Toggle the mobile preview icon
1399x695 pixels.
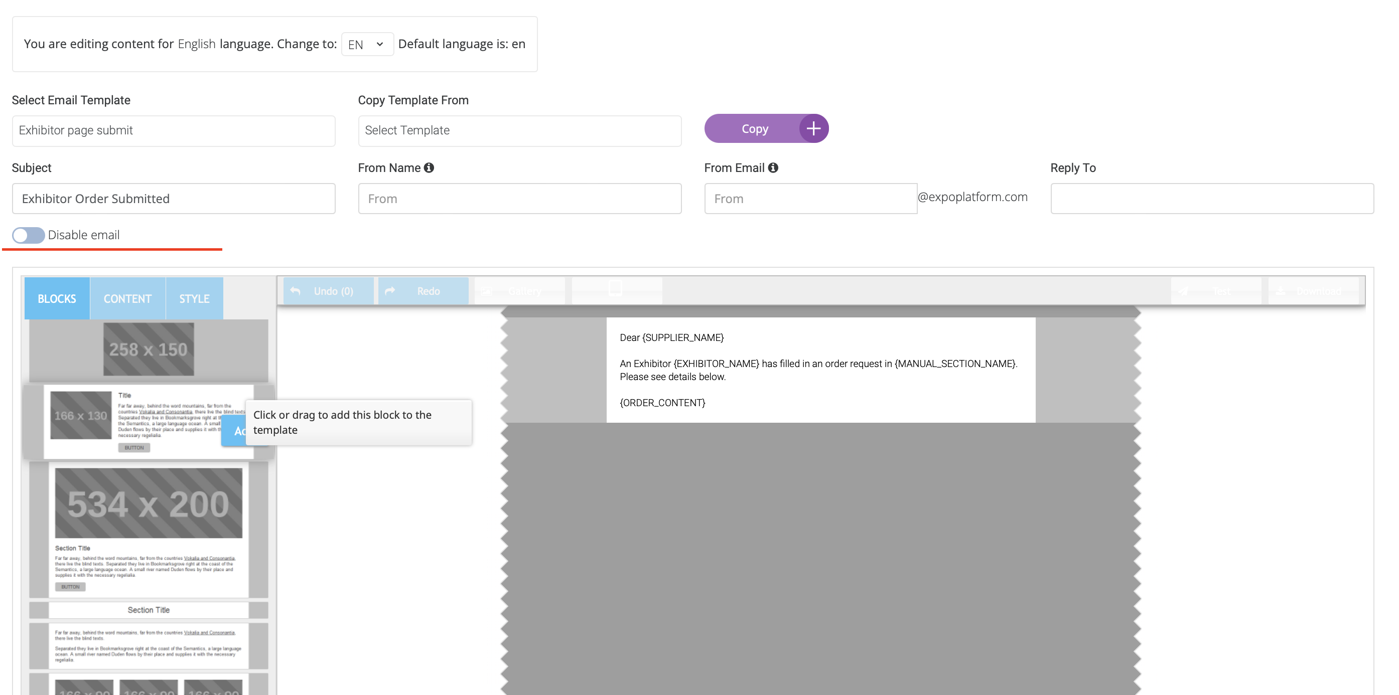(x=615, y=288)
